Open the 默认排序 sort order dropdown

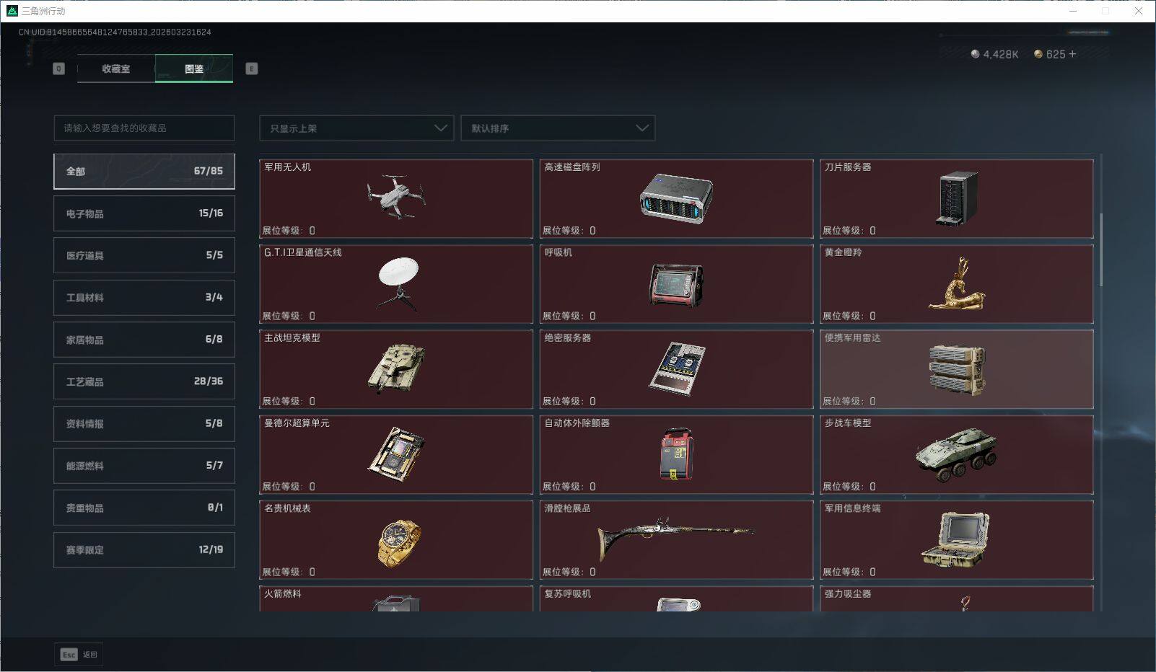[x=557, y=128]
